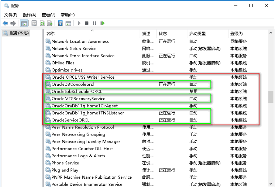Toggle the console tree pane icon
The width and height of the screenshot is (275, 187).
[x=24, y=23]
